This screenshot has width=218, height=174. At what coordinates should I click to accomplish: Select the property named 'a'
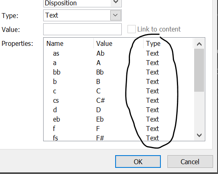pos(55,63)
